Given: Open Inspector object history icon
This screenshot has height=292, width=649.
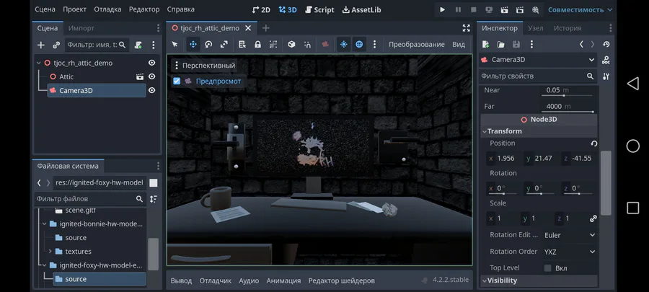Looking at the screenshot, I should (x=606, y=44).
